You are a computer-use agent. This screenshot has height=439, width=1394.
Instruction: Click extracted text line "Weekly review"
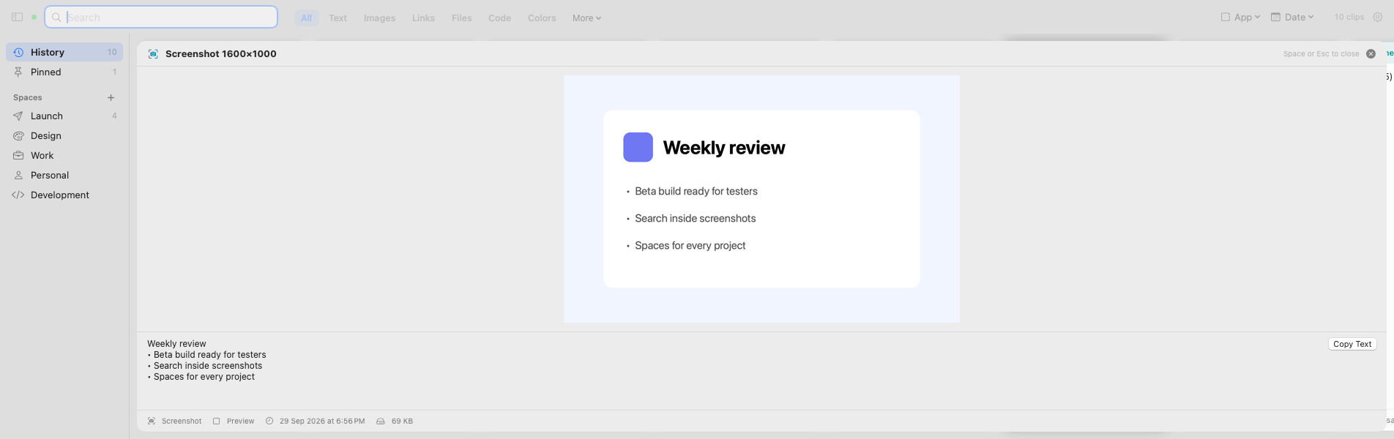pyautogui.click(x=176, y=343)
